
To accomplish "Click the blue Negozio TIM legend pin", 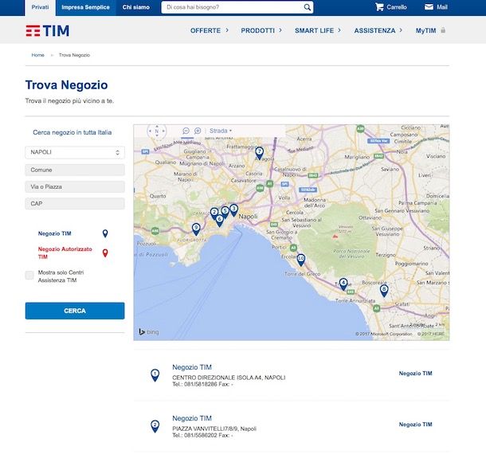I will point(105,233).
